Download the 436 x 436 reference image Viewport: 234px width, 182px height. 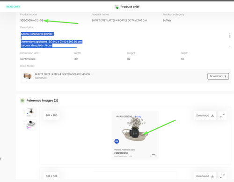click(205, 176)
